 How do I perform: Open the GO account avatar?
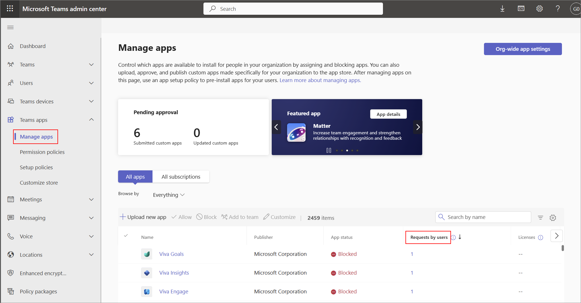coord(575,9)
